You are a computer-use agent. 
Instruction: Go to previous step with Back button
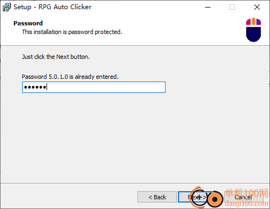[x=157, y=197]
